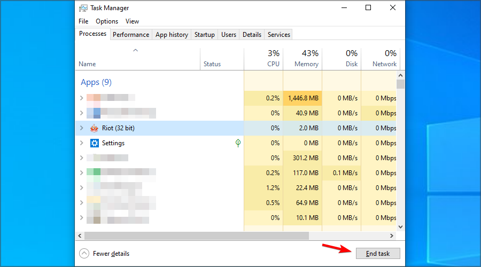Expand the Riot (32 bit) process

tap(82, 128)
